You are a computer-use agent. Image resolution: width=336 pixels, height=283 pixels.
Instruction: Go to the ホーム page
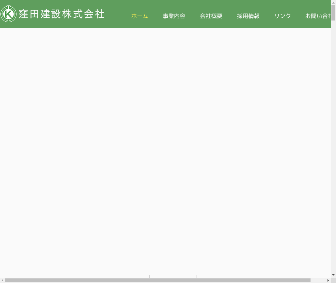139,16
